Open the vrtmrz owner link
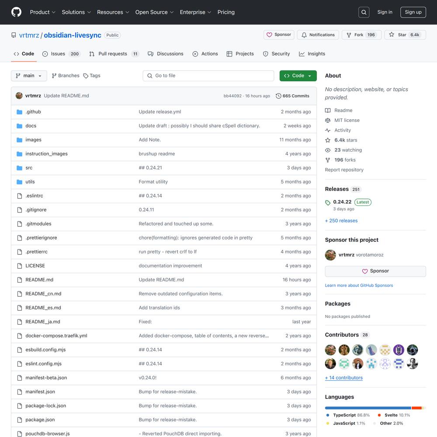The width and height of the screenshot is (437, 437). click(29, 35)
